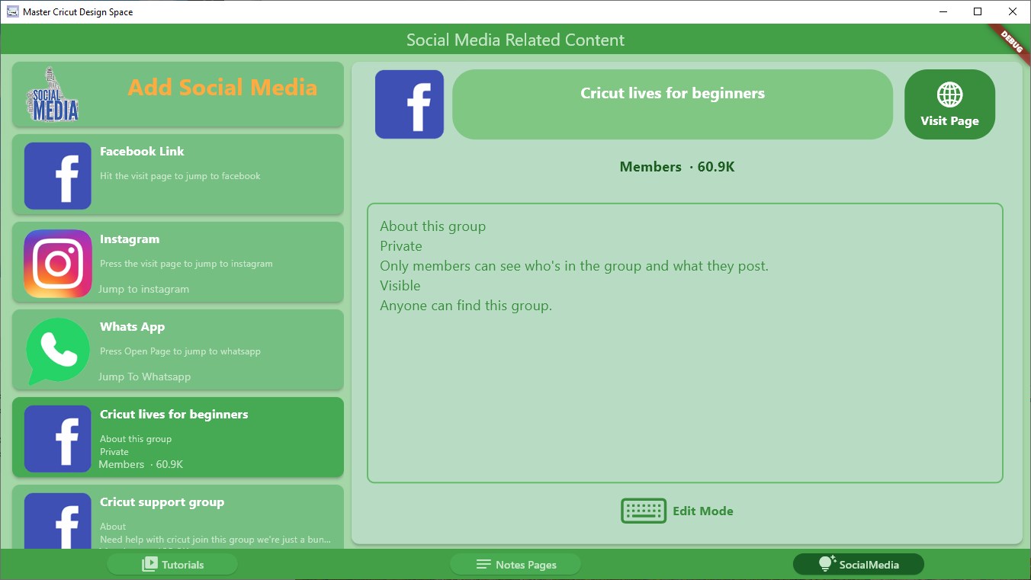Click the globe icon above Visit Page
This screenshot has width=1031, height=580.
(949, 95)
